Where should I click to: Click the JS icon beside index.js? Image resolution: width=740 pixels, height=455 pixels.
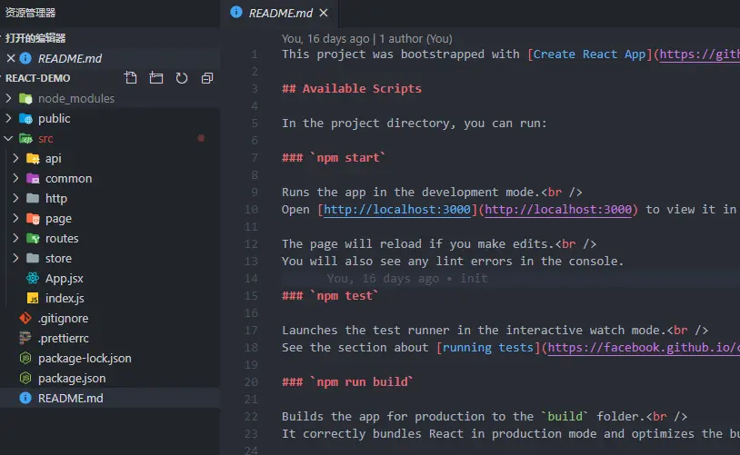pos(33,298)
